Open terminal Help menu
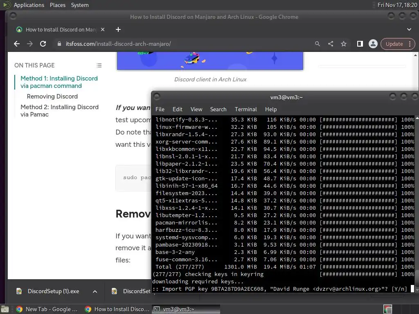 point(271,109)
